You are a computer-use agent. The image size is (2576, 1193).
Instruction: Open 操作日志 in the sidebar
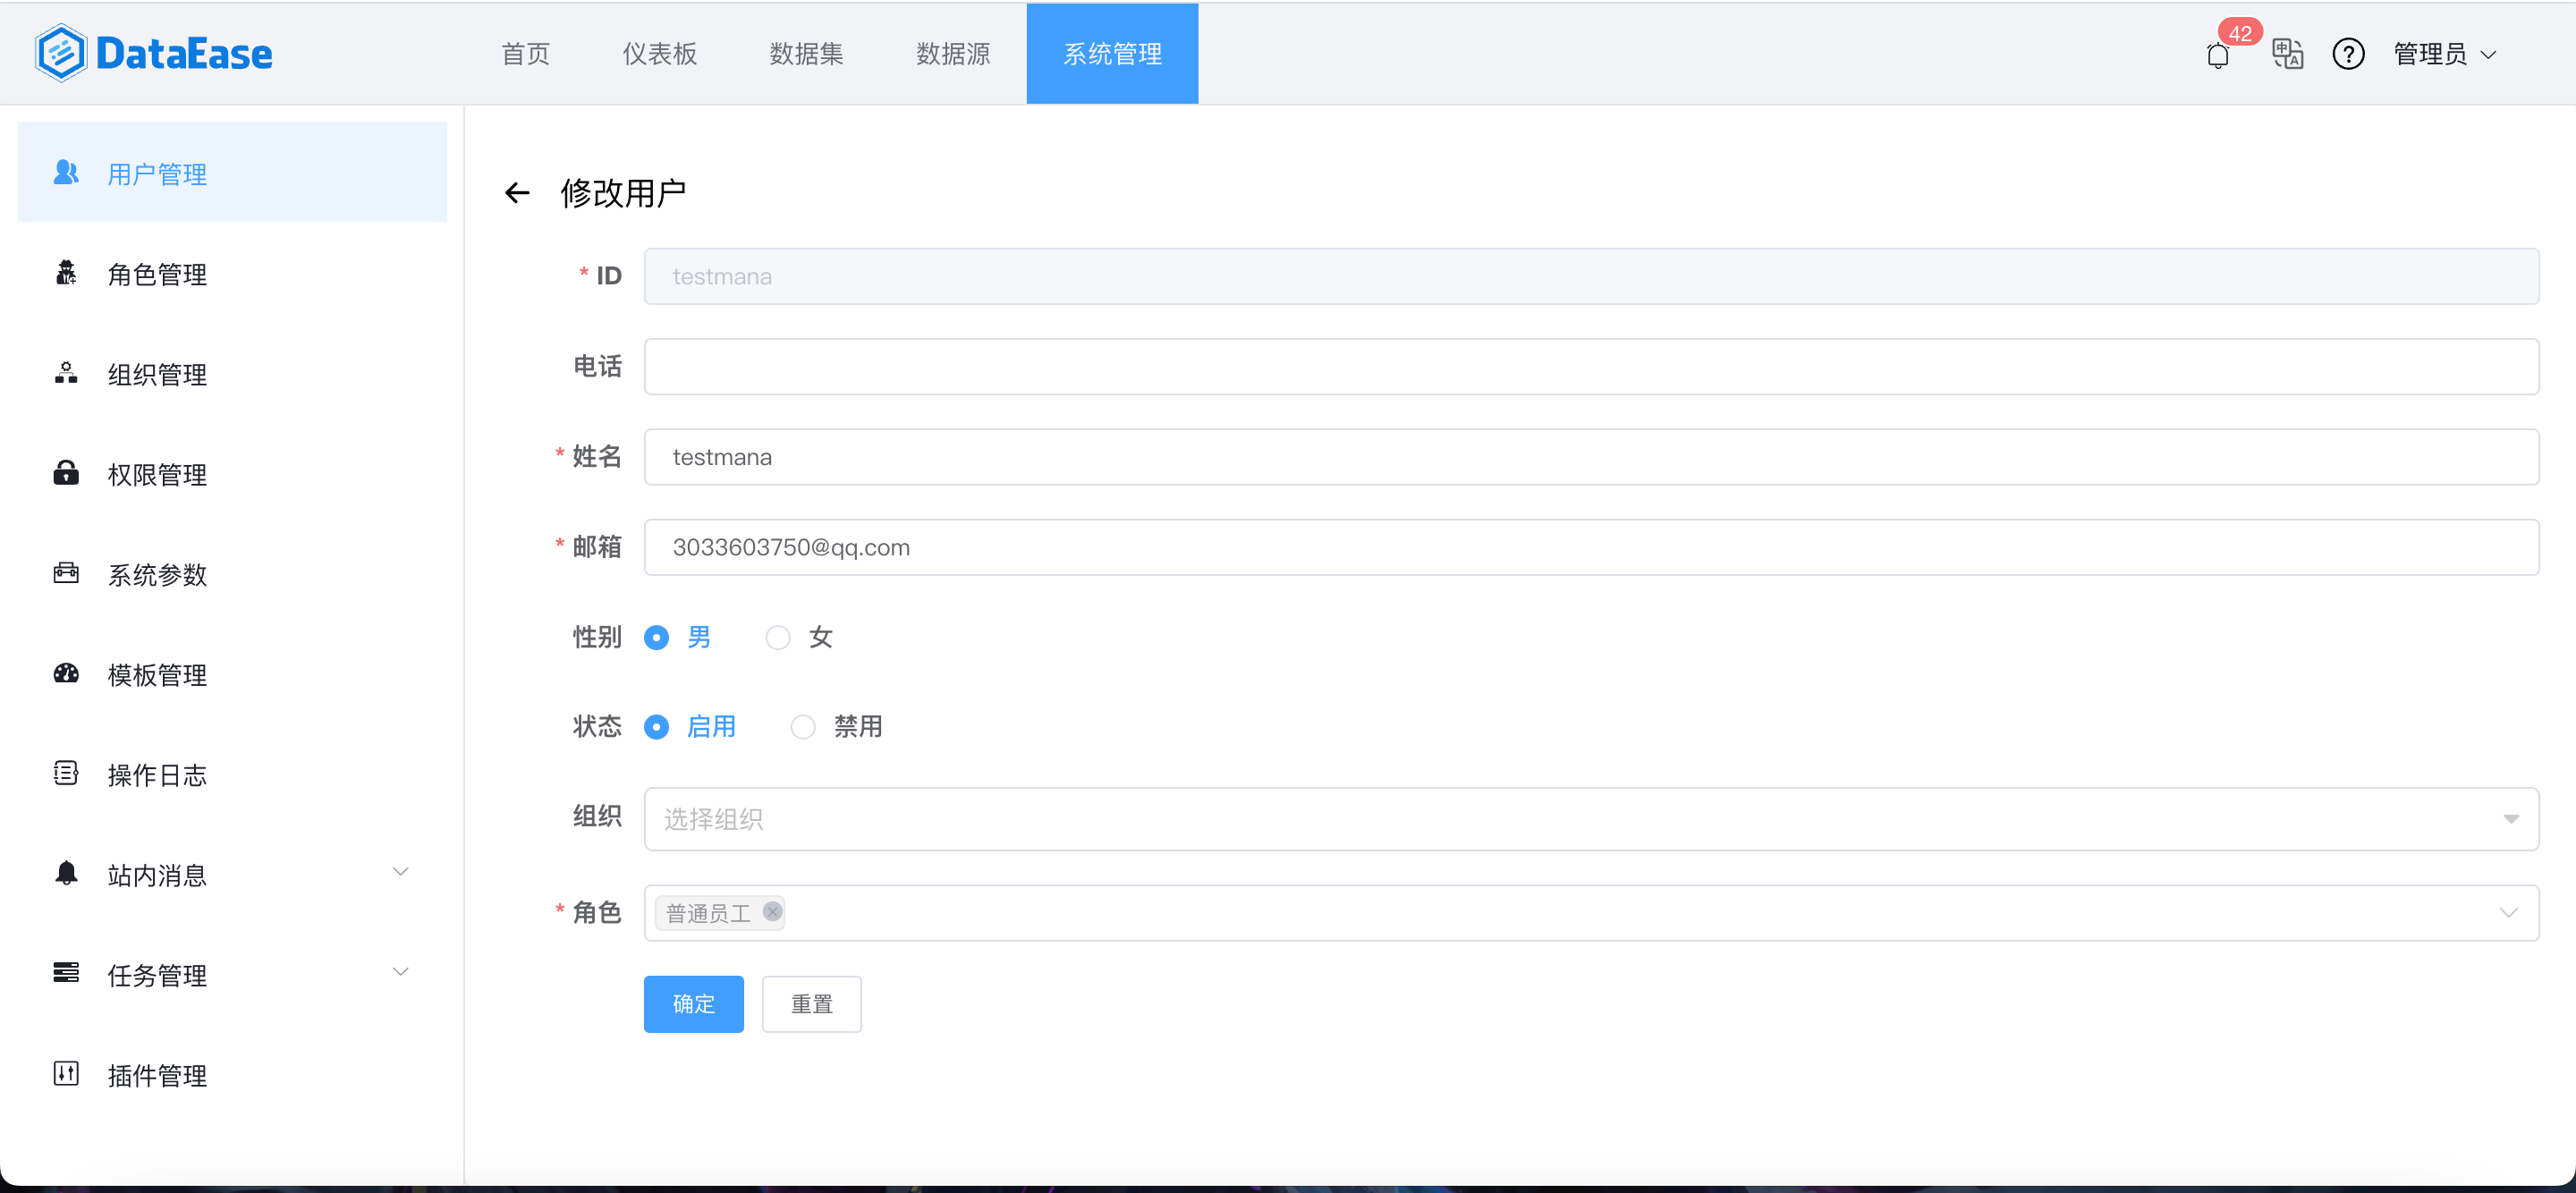pyautogui.click(x=232, y=774)
